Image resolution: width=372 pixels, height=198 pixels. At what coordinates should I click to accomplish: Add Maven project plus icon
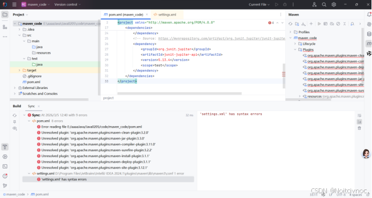[311, 24]
